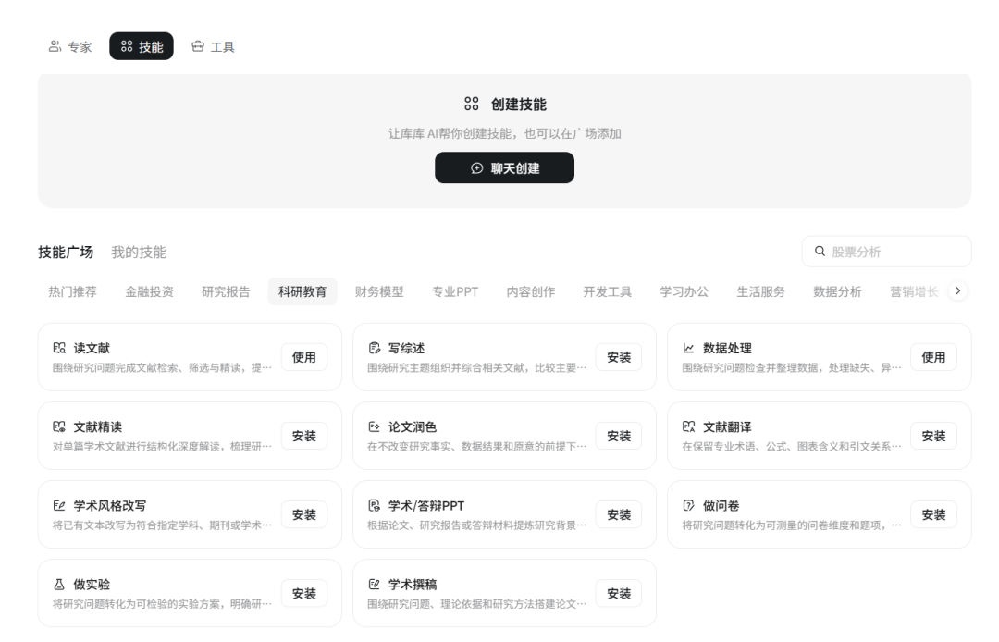Click the 工具 toolbox icon
This screenshot has height=642, width=999.
[x=198, y=46]
